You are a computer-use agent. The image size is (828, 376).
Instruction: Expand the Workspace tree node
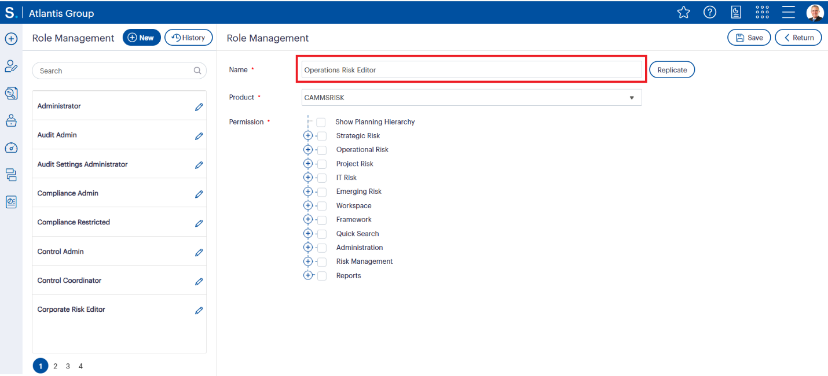pyautogui.click(x=308, y=205)
